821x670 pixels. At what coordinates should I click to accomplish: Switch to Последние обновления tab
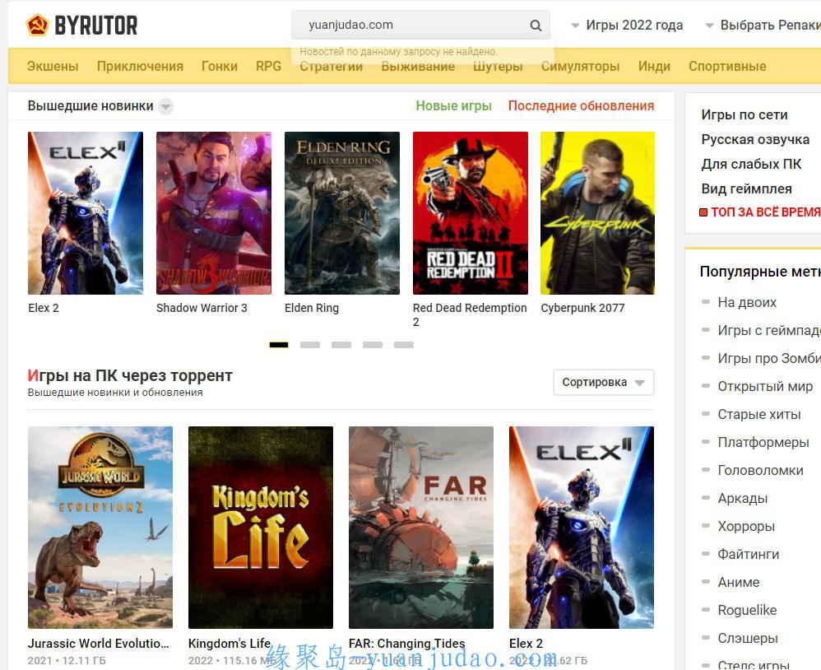click(x=581, y=106)
